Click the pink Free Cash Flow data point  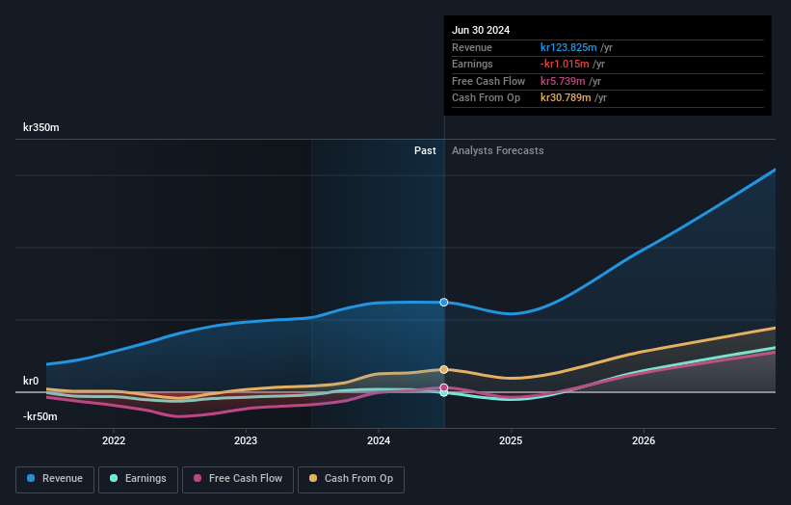click(x=444, y=387)
